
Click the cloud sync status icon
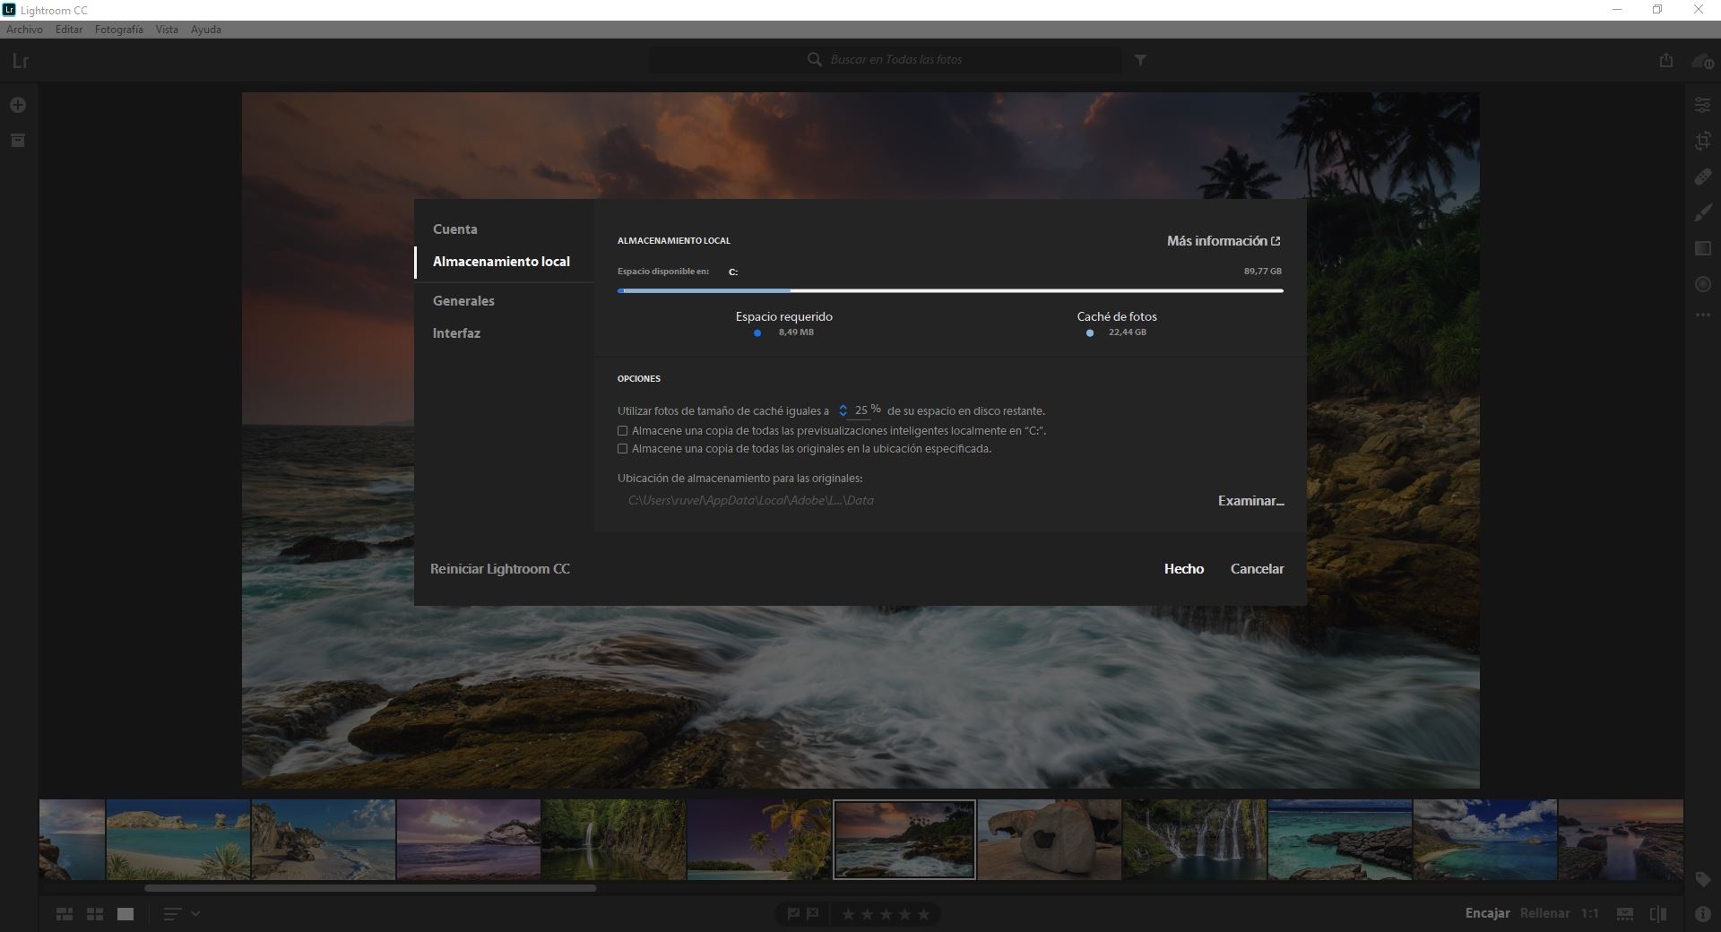point(1702,61)
